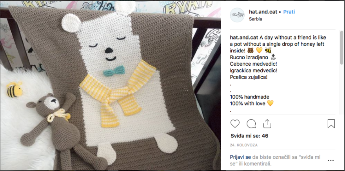Click the hat.and.cat name in the caption
This screenshot has height=171, width=345.
pos(243,37)
